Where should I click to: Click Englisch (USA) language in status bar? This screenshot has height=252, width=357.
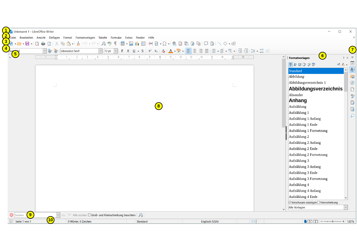[210, 222]
